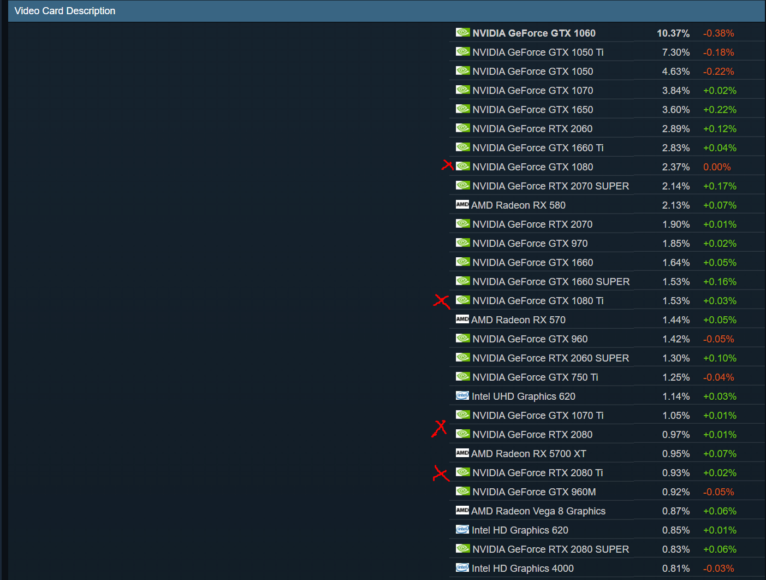Click NVIDIA logo beside GeForce RTX 2060
This screenshot has width=766, height=580.
463,128
